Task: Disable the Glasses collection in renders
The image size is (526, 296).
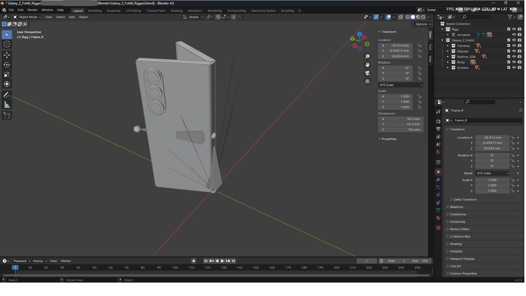Action: [519, 51]
